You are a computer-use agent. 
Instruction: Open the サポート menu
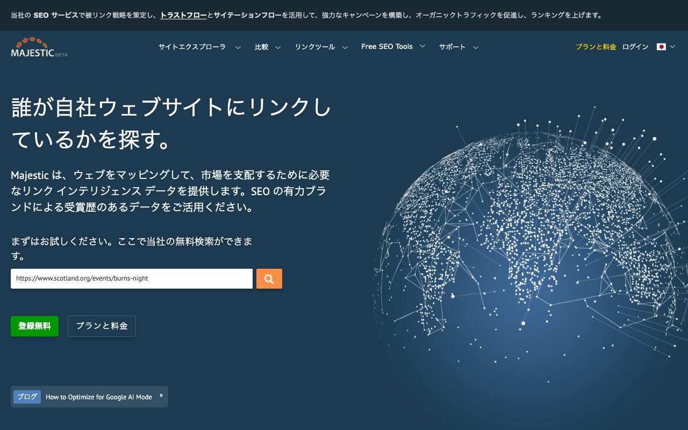click(475, 47)
